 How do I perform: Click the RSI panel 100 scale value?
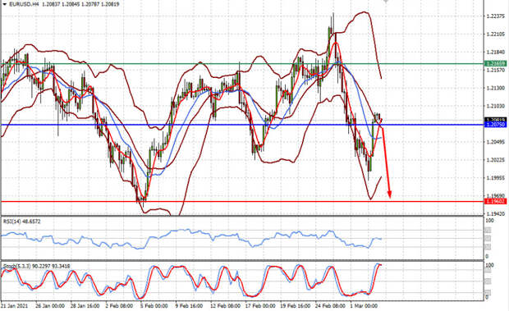489,221
